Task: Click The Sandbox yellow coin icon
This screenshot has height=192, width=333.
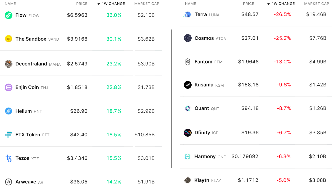Action: pyautogui.click(x=9, y=39)
